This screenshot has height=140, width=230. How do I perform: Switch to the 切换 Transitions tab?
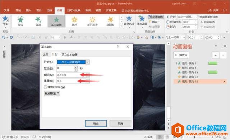[x=49, y=10]
